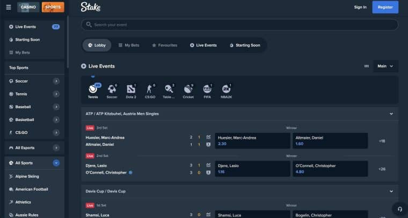Switch to the Sports section
408x218 pixels.
pos(53,7)
